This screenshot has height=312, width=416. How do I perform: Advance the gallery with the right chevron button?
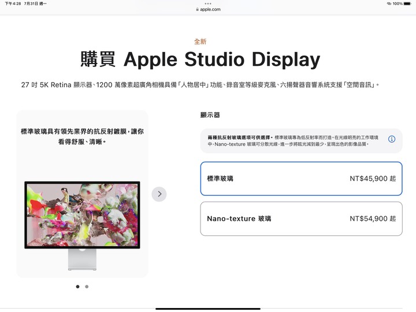pos(159,194)
